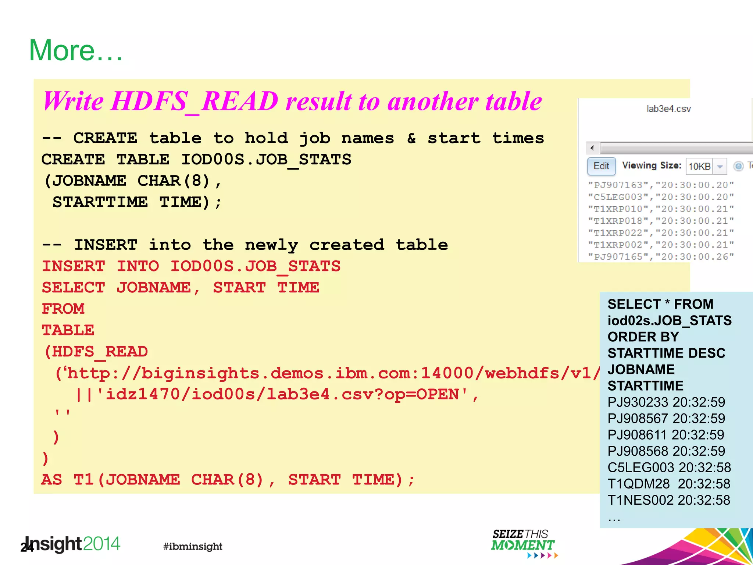Screen dimensions: 753x565
Task: Click the Insight2014 logo
Action: pyautogui.click(x=73, y=544)
